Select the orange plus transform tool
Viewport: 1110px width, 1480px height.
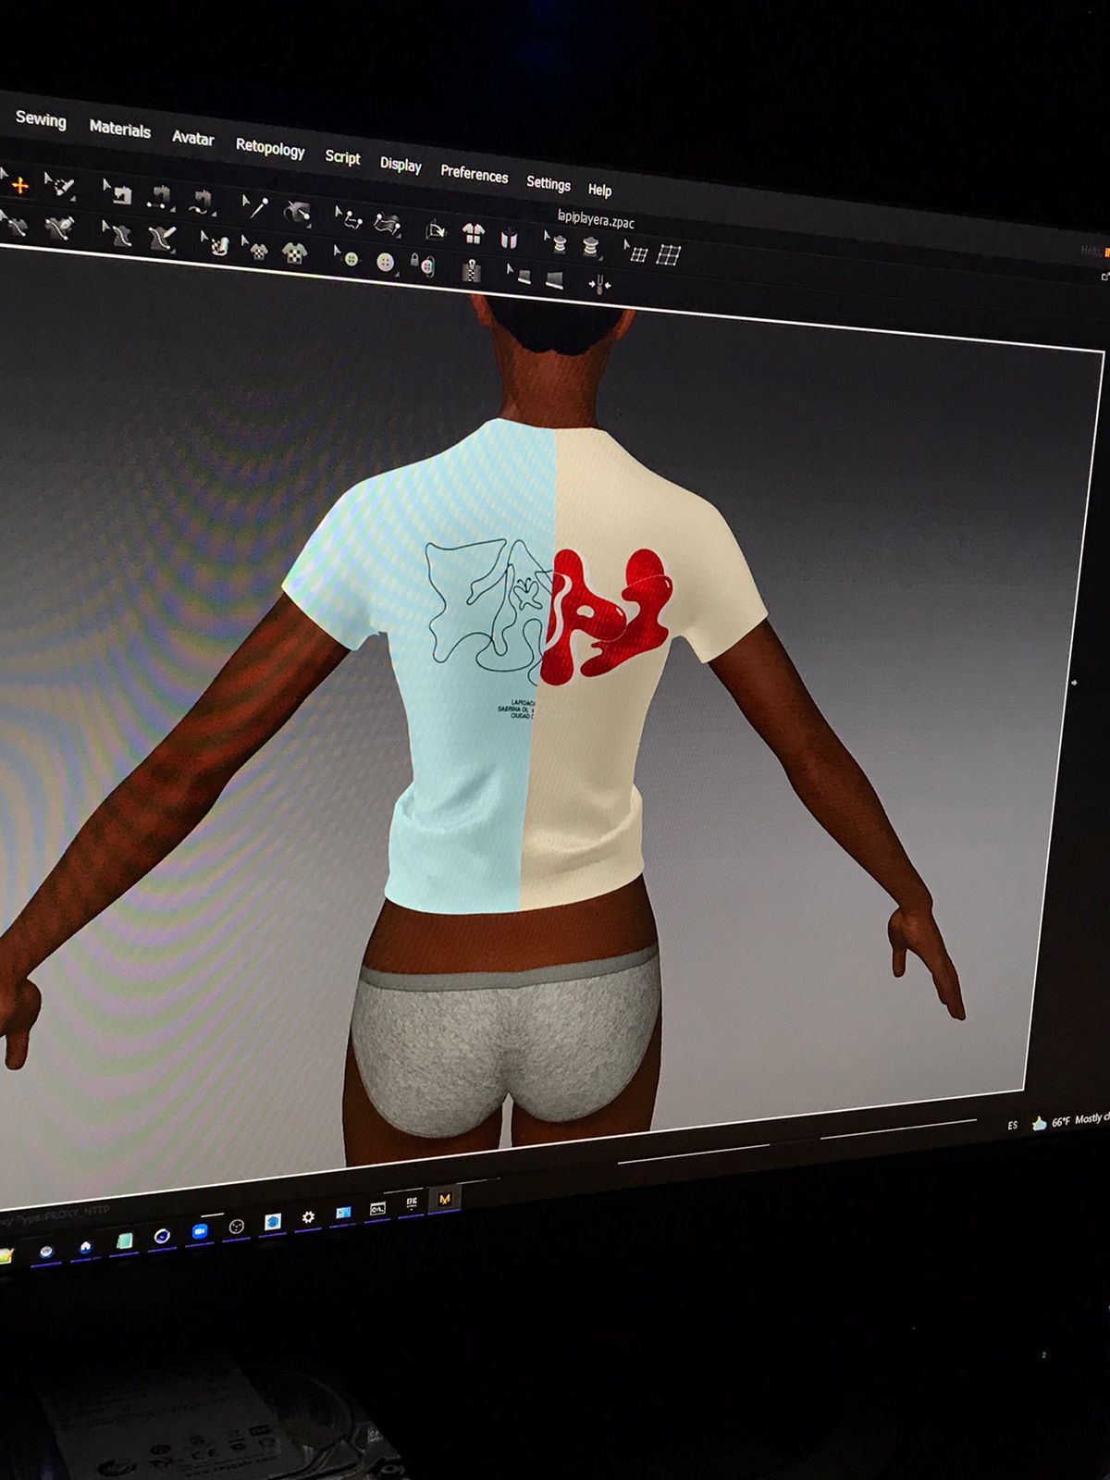pyautogui.click(x=19, y=185)
